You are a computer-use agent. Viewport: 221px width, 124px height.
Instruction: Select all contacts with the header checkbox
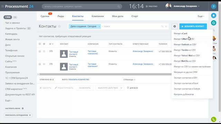coord(40,44)
